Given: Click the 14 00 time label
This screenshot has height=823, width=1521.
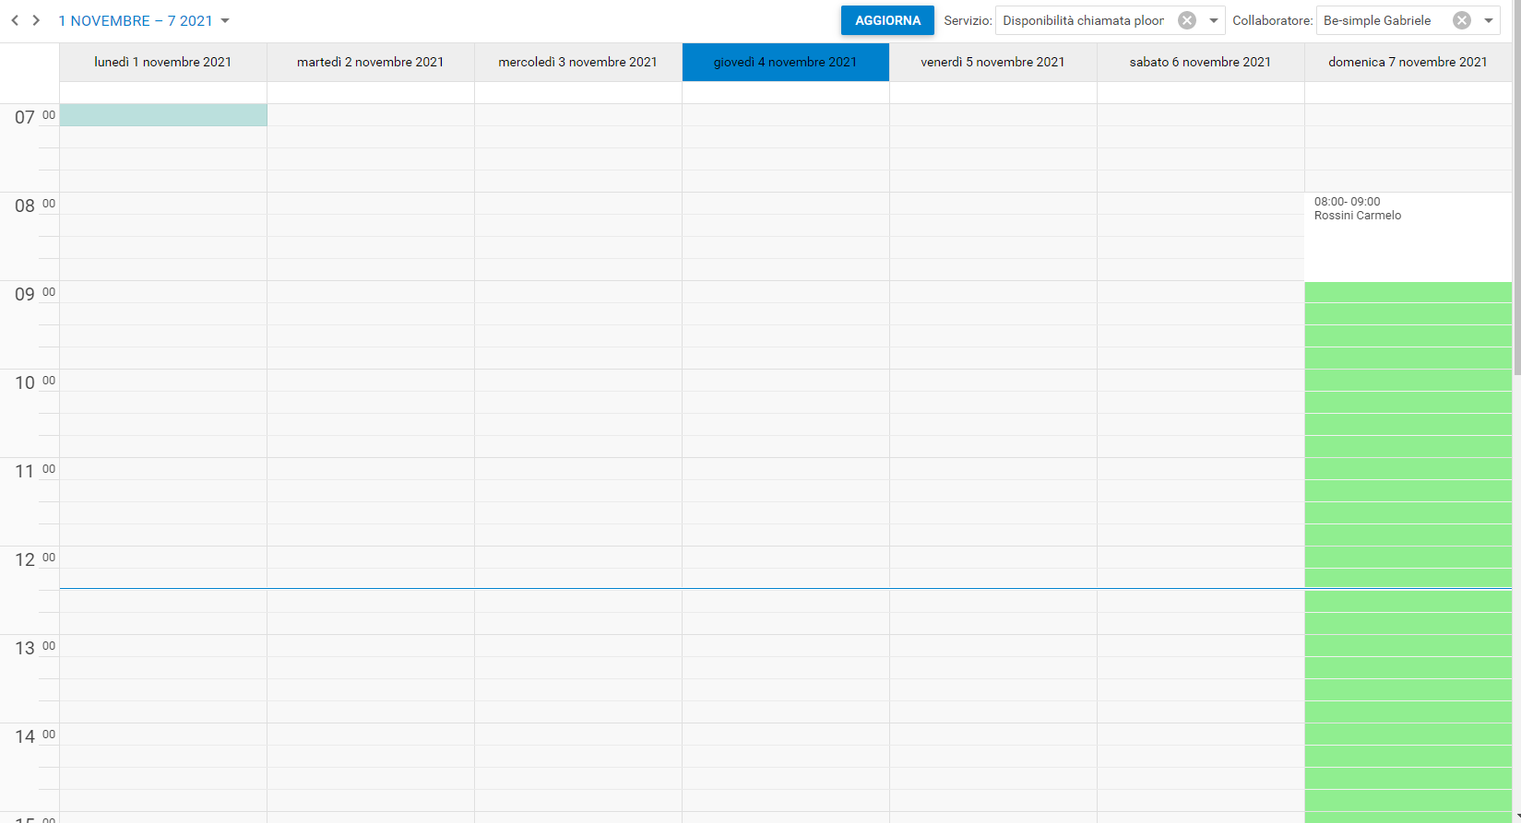Looking at the screenshot, I should [35, 736].
